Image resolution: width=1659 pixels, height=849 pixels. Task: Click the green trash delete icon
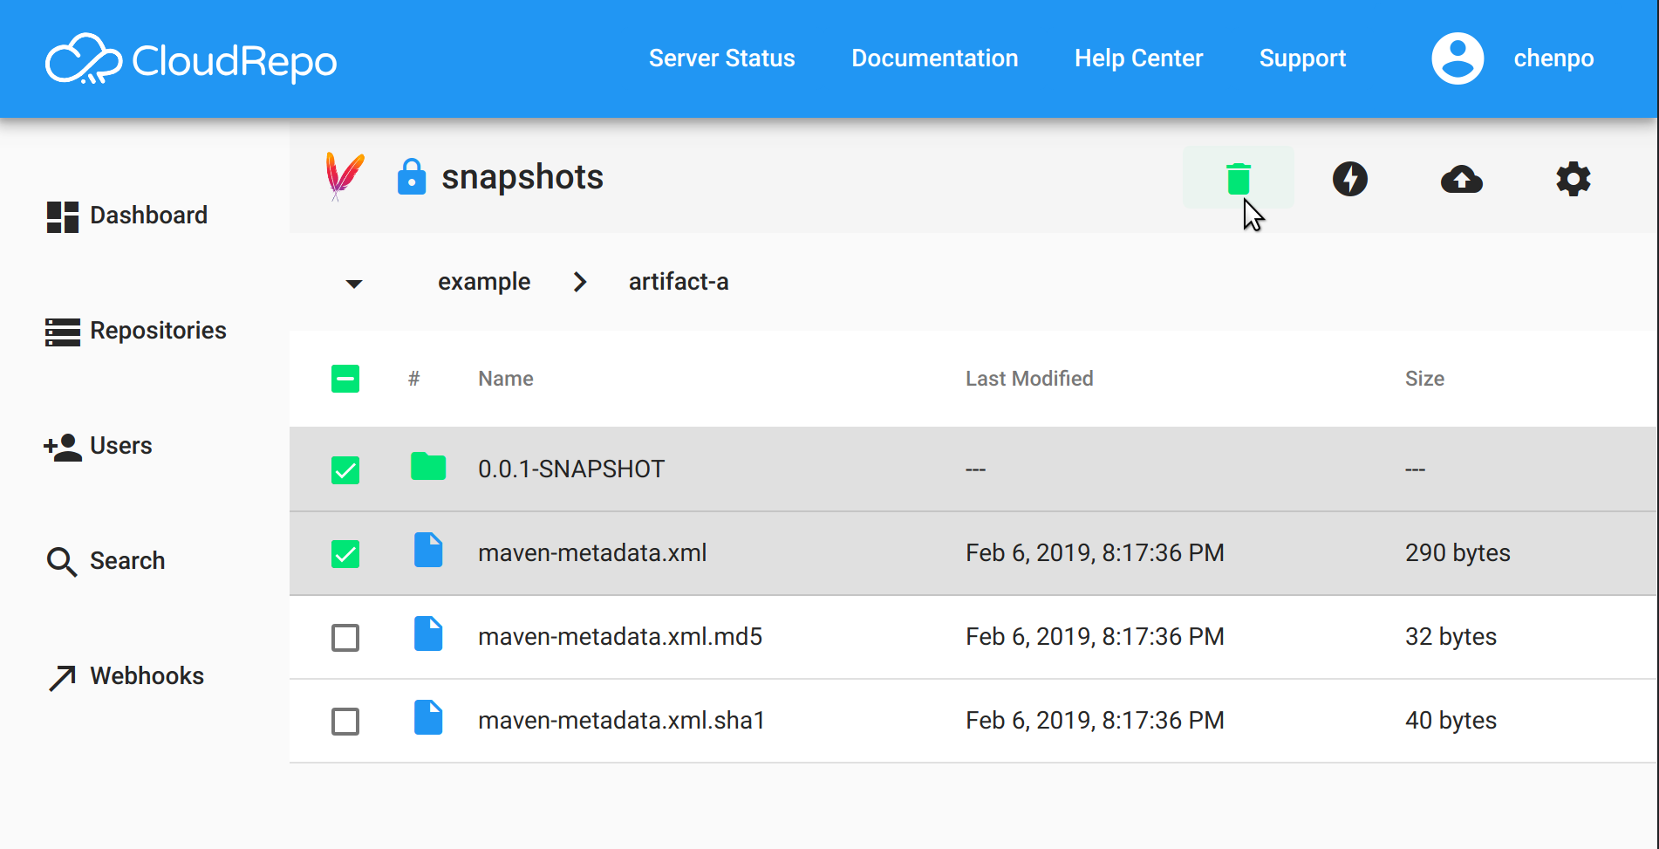point(1238,179)
